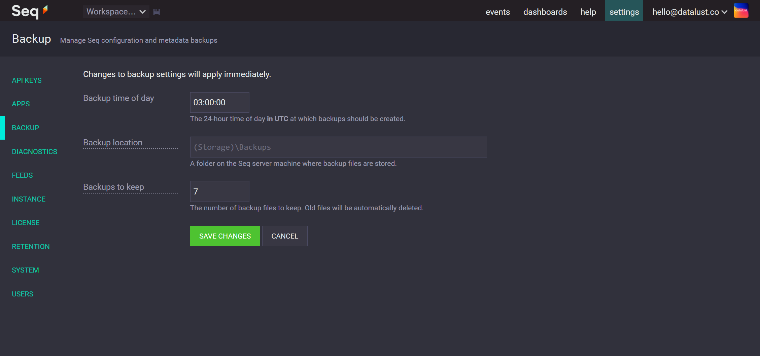The height and width of the screenshot is (356, 760).
Task: Select the settings tab
Action: click(x=624, y=11)
